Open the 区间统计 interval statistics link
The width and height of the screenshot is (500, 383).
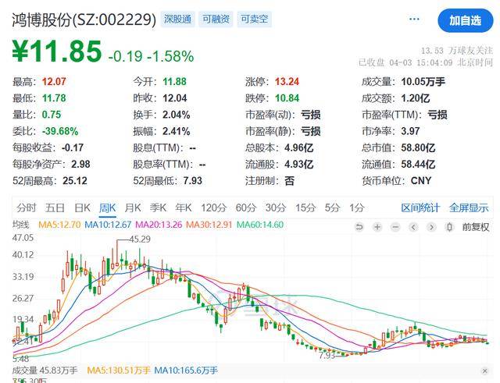[x=420, y=208]
